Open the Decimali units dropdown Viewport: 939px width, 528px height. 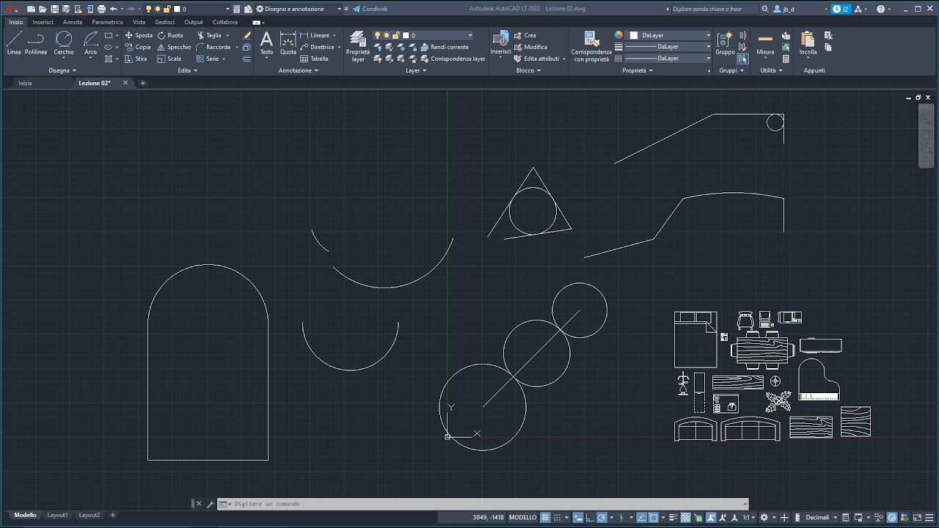(821, 517)
